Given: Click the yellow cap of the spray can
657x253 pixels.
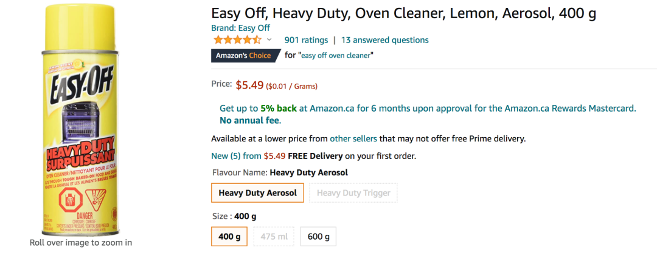Looking at the screenshot, I should click(x=79, y=27).
